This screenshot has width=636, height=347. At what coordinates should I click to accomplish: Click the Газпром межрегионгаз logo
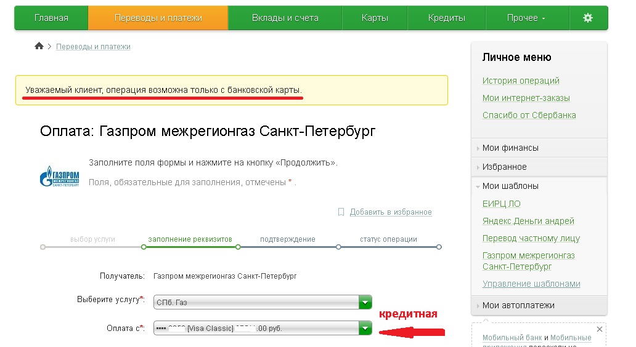(59, 176)
